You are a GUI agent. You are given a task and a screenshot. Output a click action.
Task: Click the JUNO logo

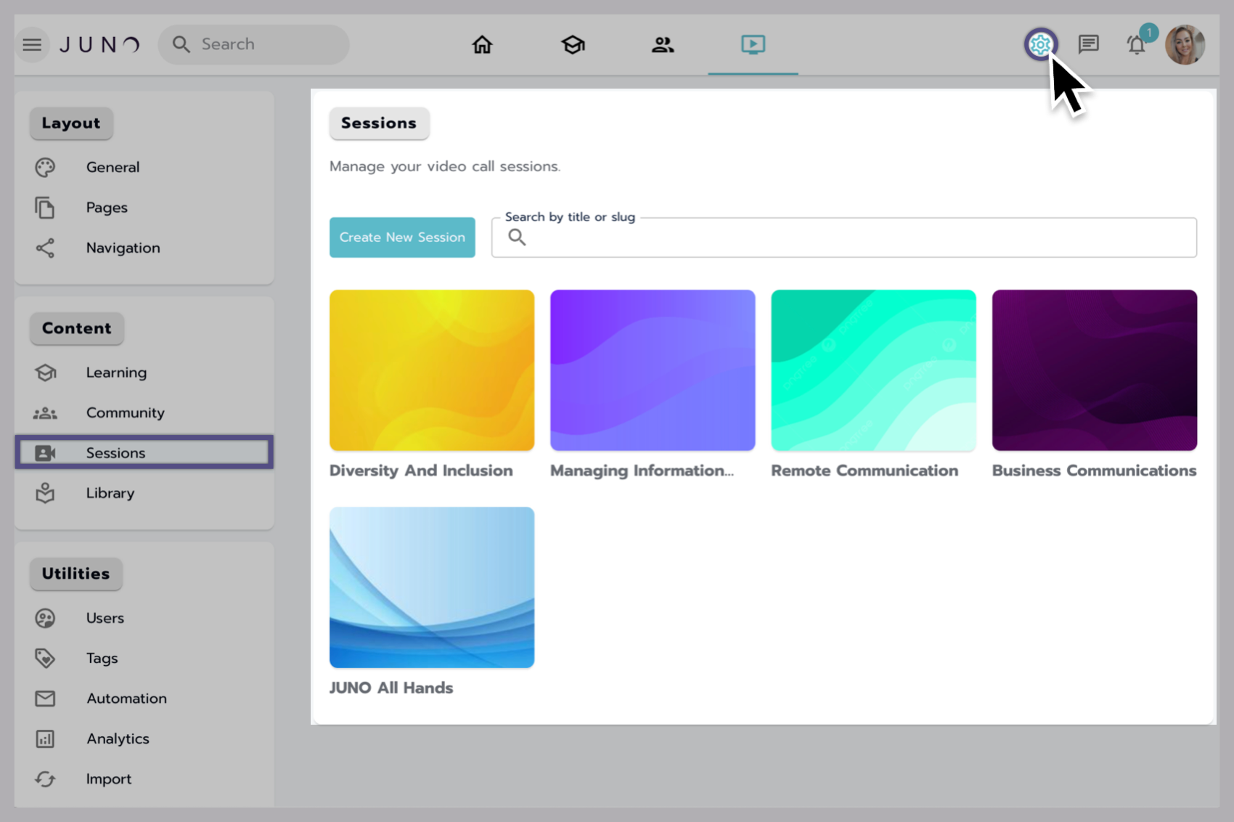(99, 45)
